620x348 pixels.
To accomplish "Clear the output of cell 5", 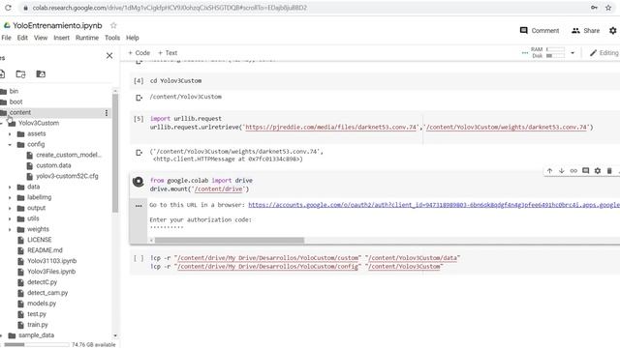I will coord(139,153).
